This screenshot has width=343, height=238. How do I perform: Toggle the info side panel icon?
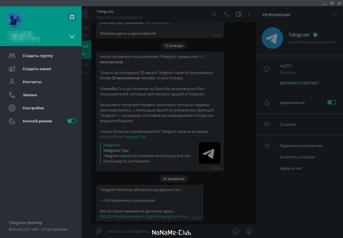pos(238,15)
